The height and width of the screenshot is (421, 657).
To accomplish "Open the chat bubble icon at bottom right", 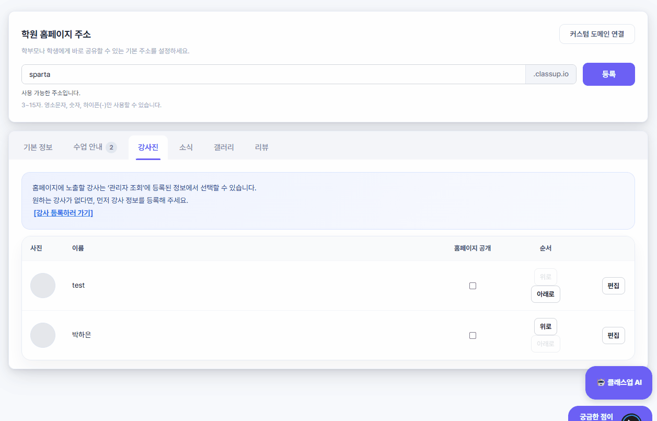I will point(631,417).
